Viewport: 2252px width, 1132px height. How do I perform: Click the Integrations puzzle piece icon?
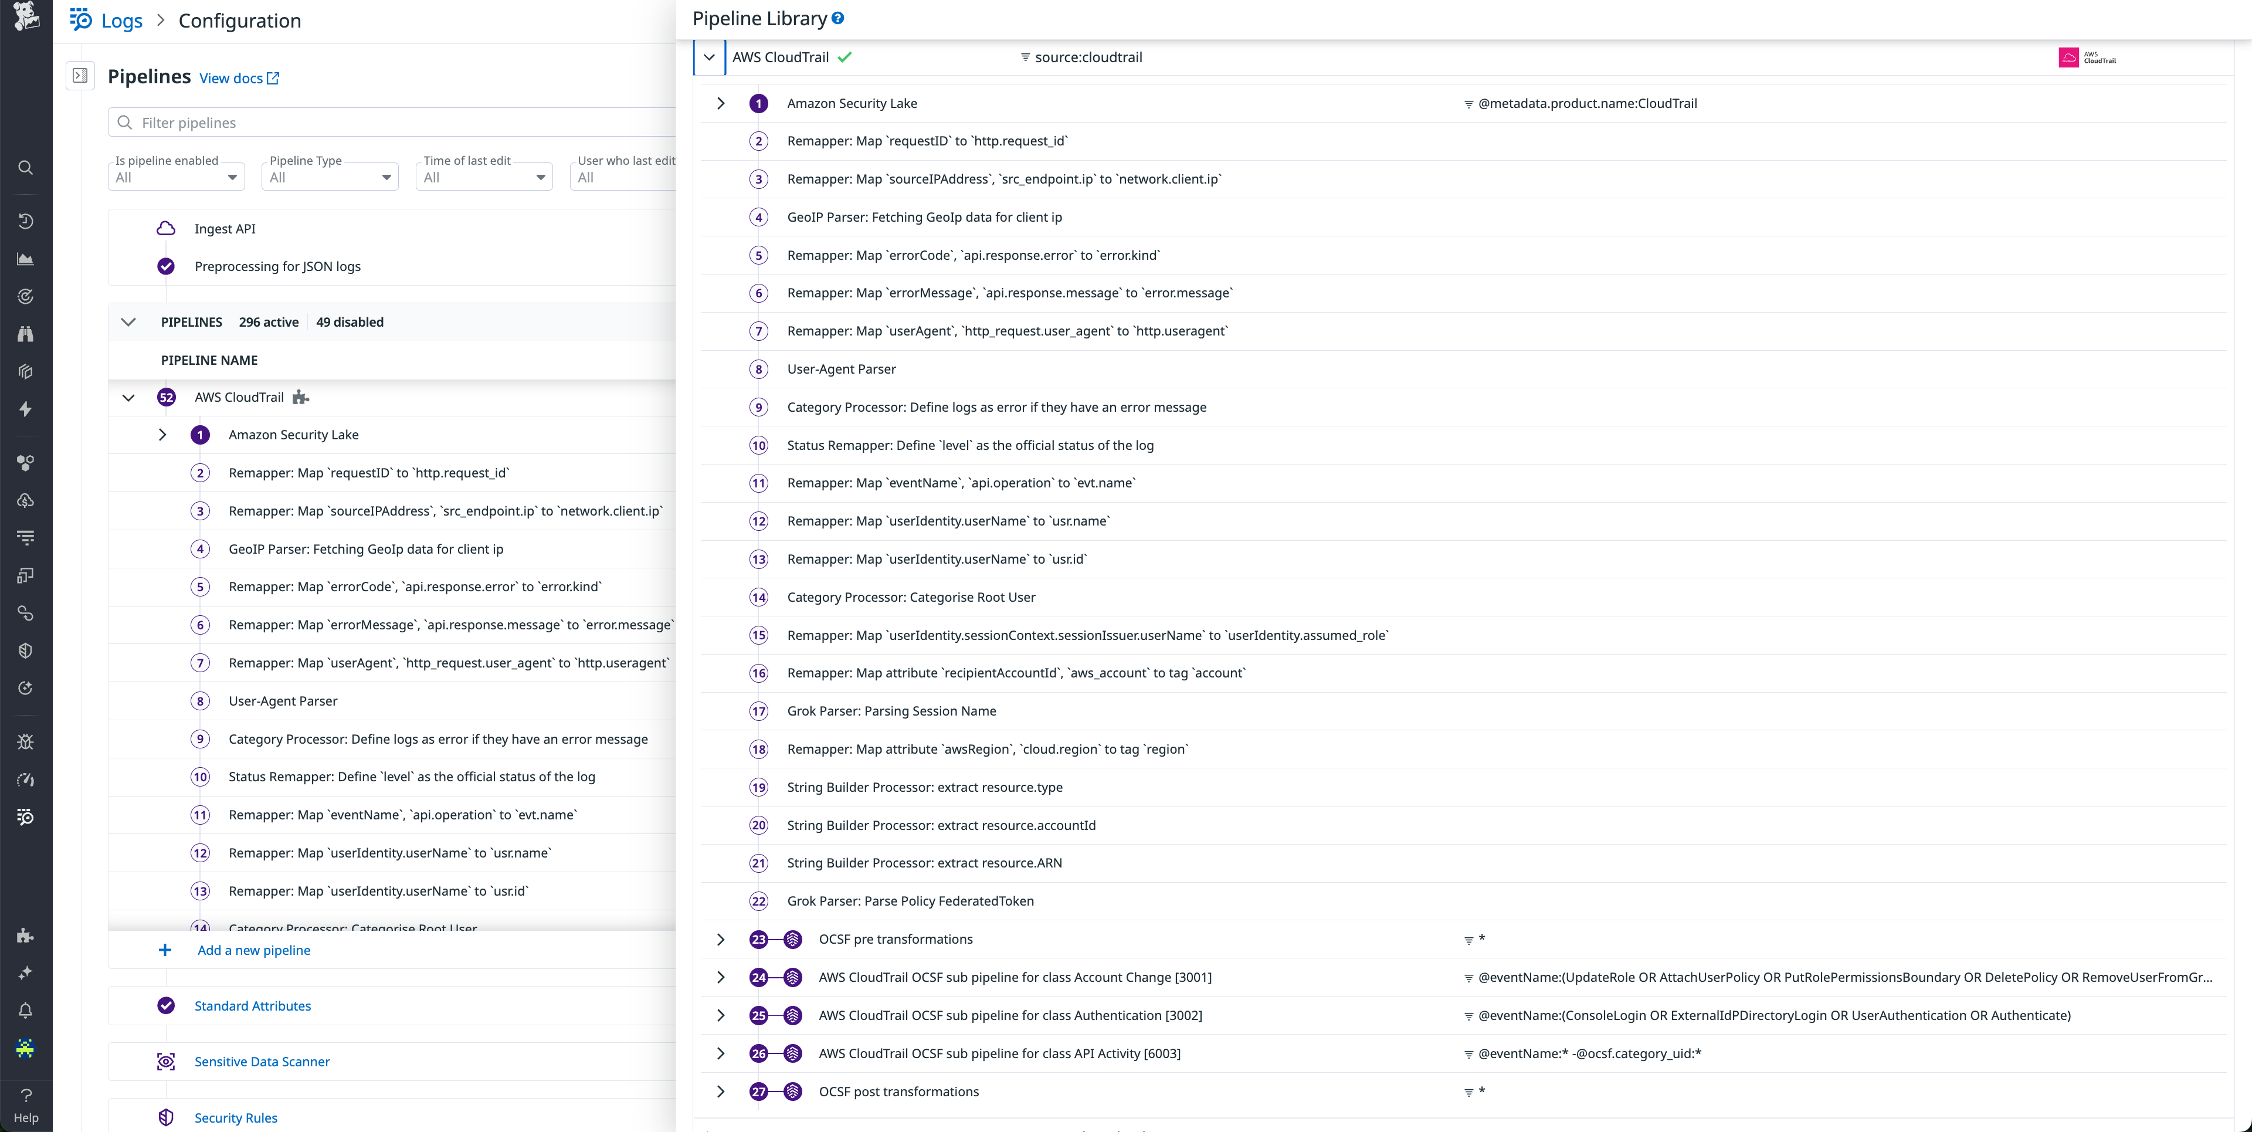click(25, 936)
